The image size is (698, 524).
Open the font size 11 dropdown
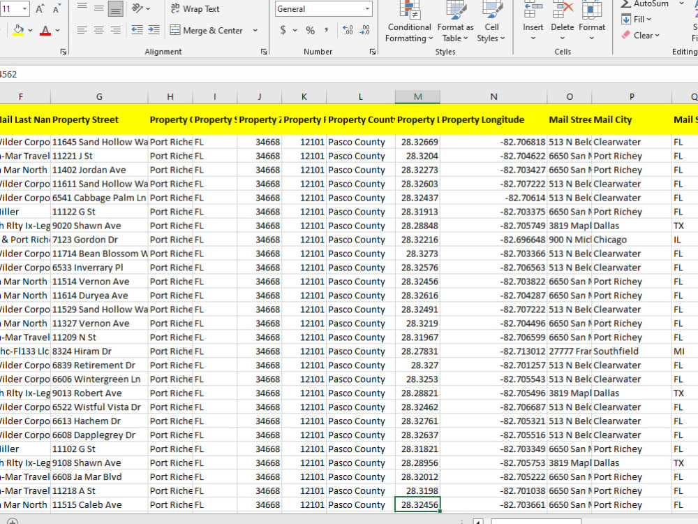pos(24,8)
